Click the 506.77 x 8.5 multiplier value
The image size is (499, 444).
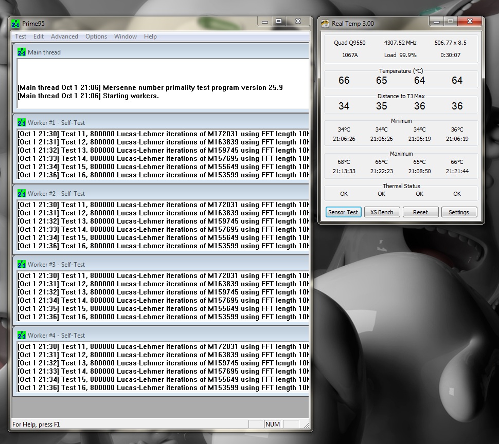(x=450, y=43)
